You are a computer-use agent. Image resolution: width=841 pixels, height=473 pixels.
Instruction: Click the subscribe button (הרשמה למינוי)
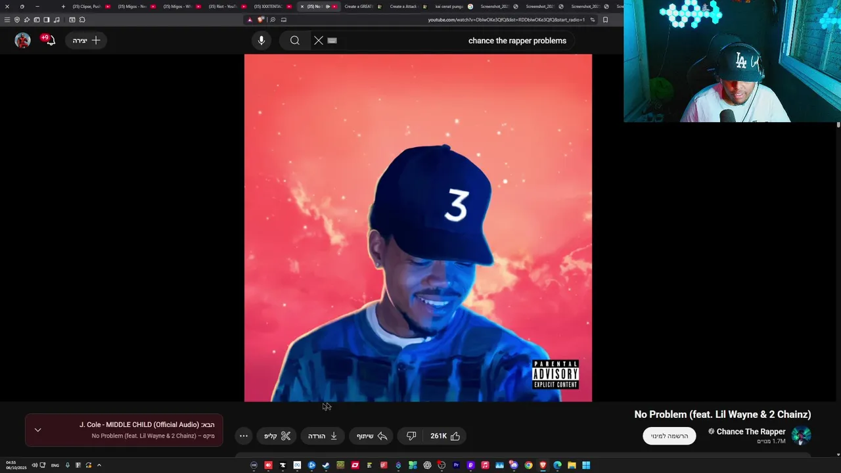670,436
